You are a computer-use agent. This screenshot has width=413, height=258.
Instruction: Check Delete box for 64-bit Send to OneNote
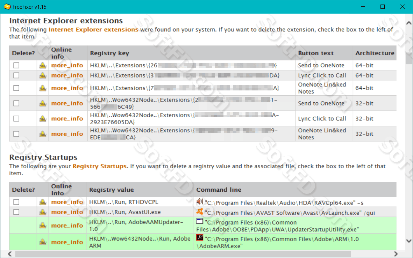(x=16, y=65)
